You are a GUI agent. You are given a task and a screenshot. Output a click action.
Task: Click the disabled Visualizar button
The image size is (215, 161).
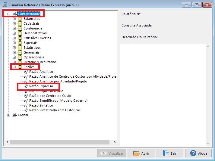pyautogui.click(x=112, y=153)
